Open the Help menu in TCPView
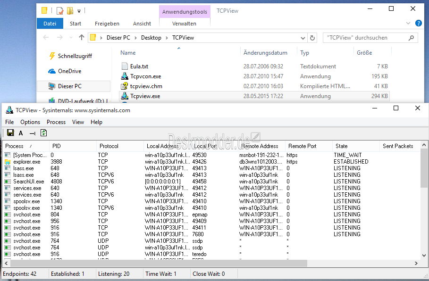Viewport: 429px width, 281px height. point(96,122)
